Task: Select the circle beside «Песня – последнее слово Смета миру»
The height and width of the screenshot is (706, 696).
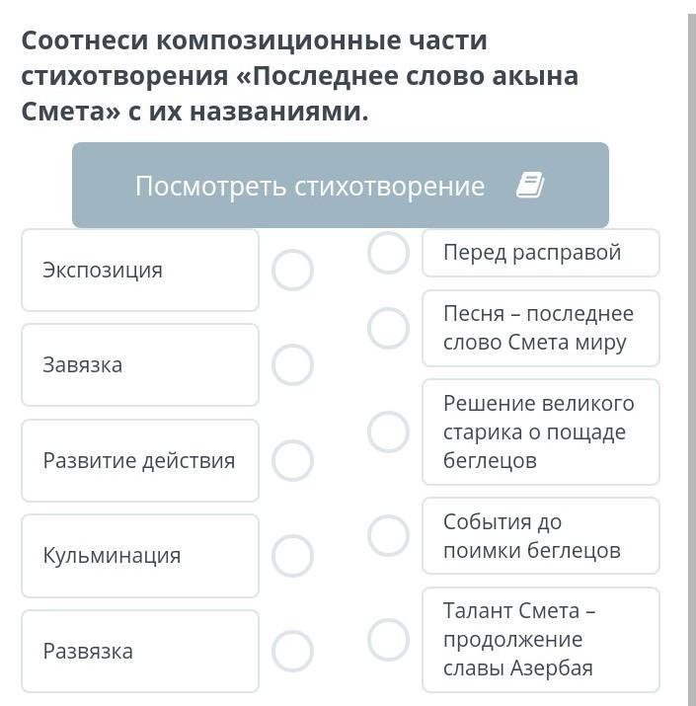Action: click(388, 328)
